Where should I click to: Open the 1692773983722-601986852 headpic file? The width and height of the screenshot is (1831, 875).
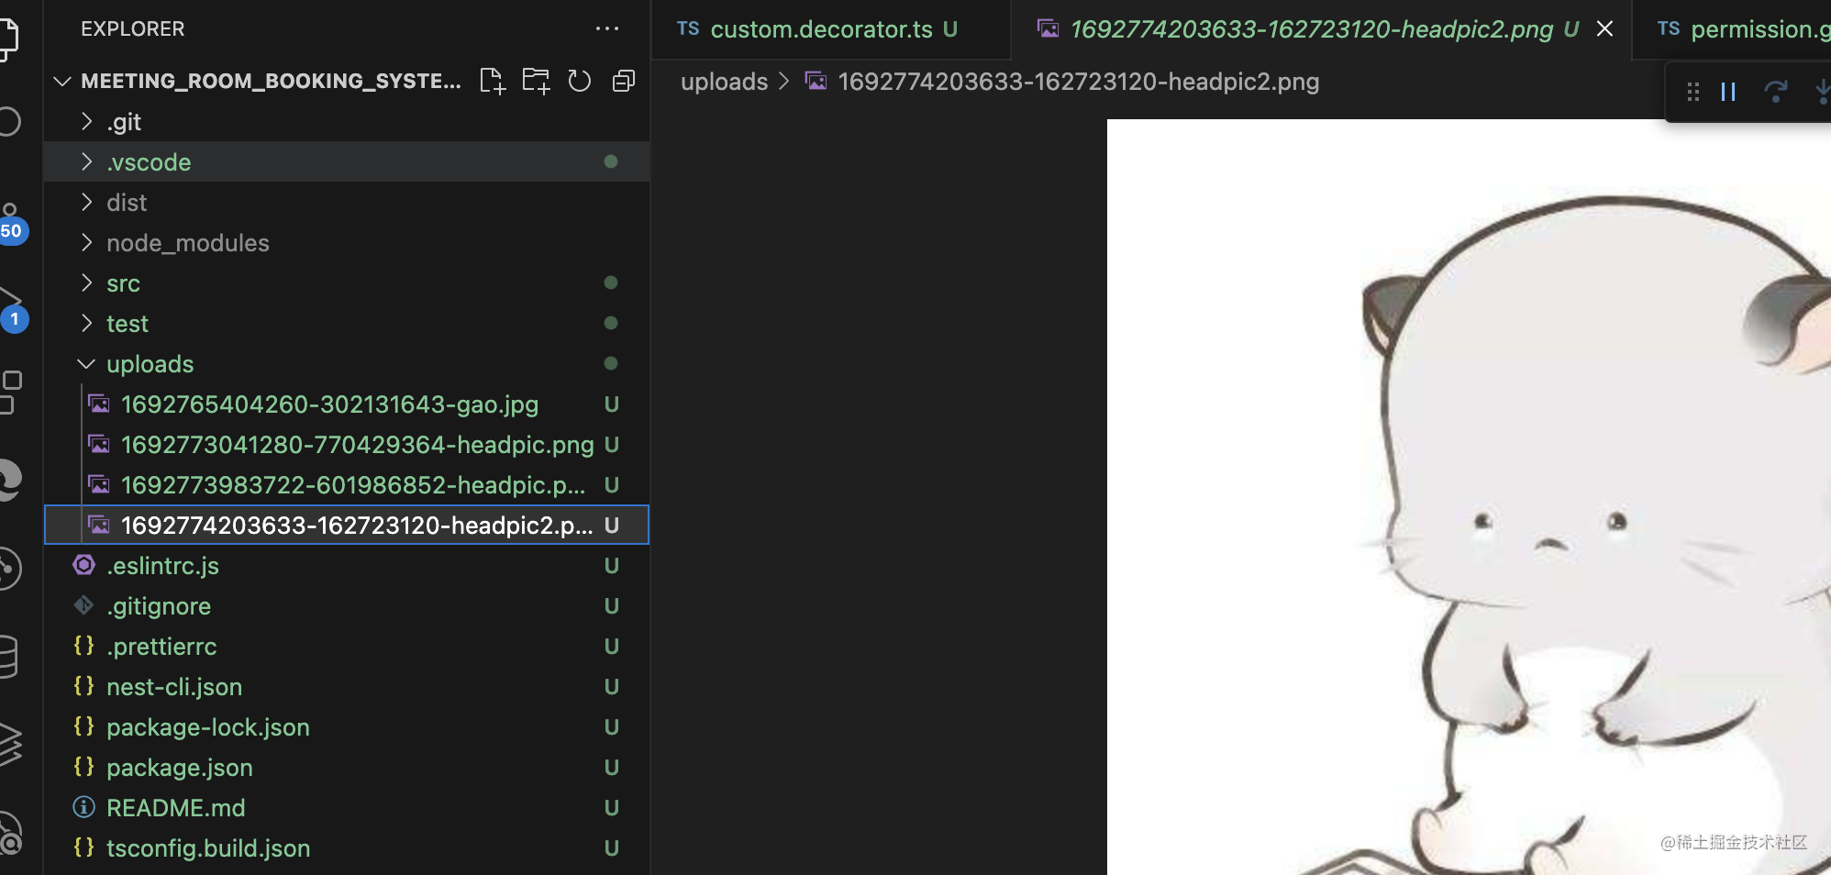coord(347,485)
